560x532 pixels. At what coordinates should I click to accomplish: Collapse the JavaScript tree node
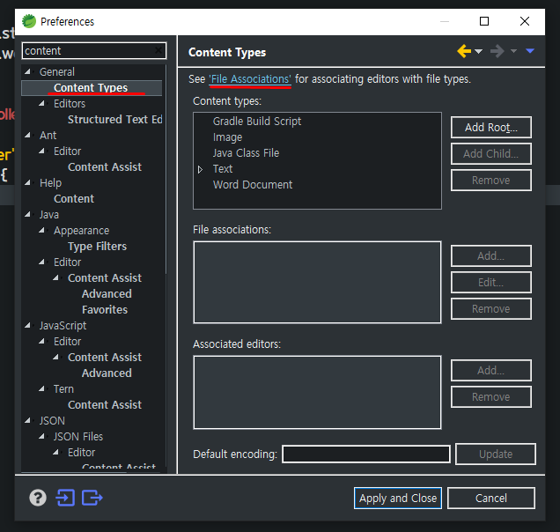tap(28, 326)
